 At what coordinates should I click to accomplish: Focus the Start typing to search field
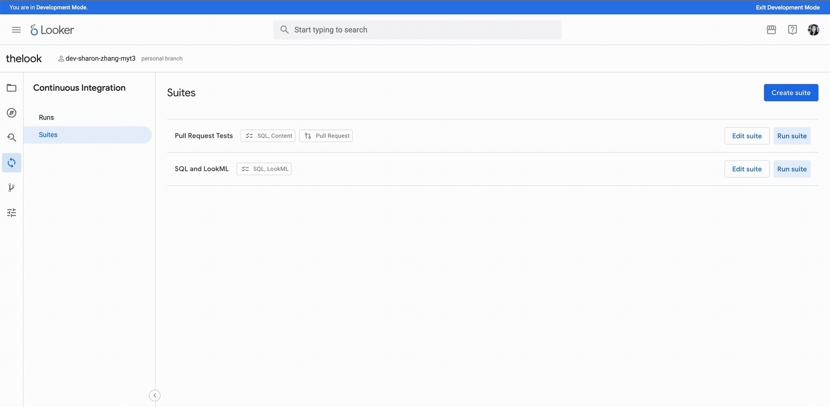point(417,30)
